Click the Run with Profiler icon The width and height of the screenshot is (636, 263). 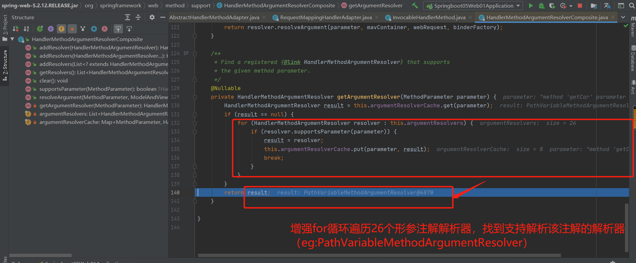click(563, 6)
